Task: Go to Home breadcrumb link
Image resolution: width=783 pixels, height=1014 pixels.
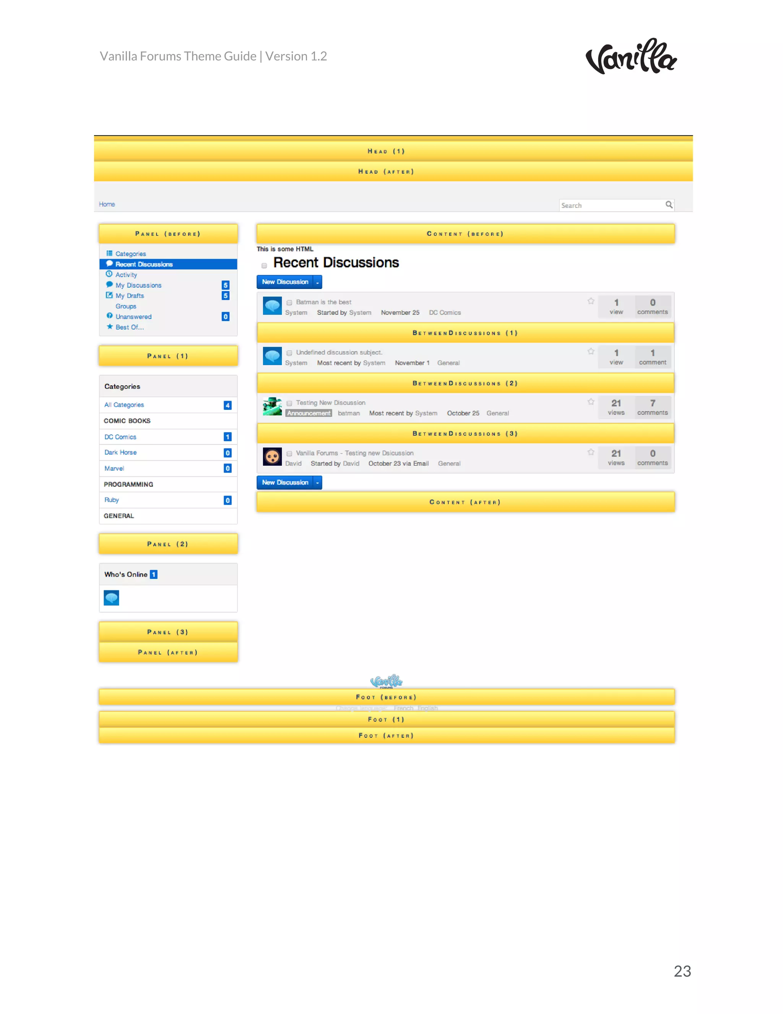Action: tap(107, 204)
